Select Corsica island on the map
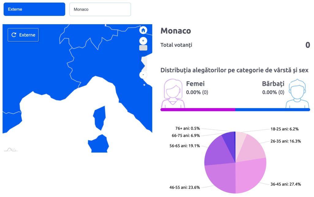The width and height of the screenshot is (314, 197). pyautogui.click(x=100, y=118)
